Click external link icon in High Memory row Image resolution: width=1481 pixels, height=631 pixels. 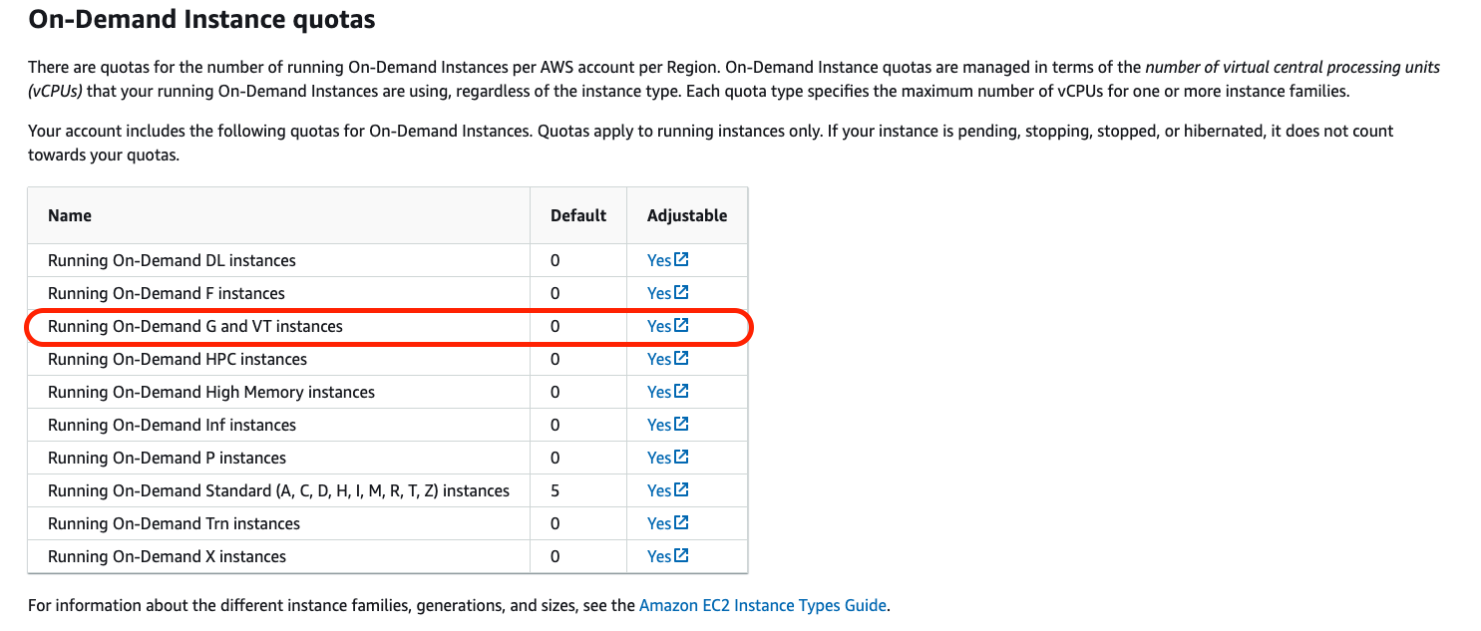coord(681,392)
